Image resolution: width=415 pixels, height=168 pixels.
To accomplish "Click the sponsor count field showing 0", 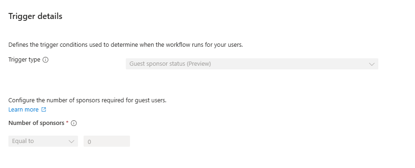I will (x=107, y=141).
